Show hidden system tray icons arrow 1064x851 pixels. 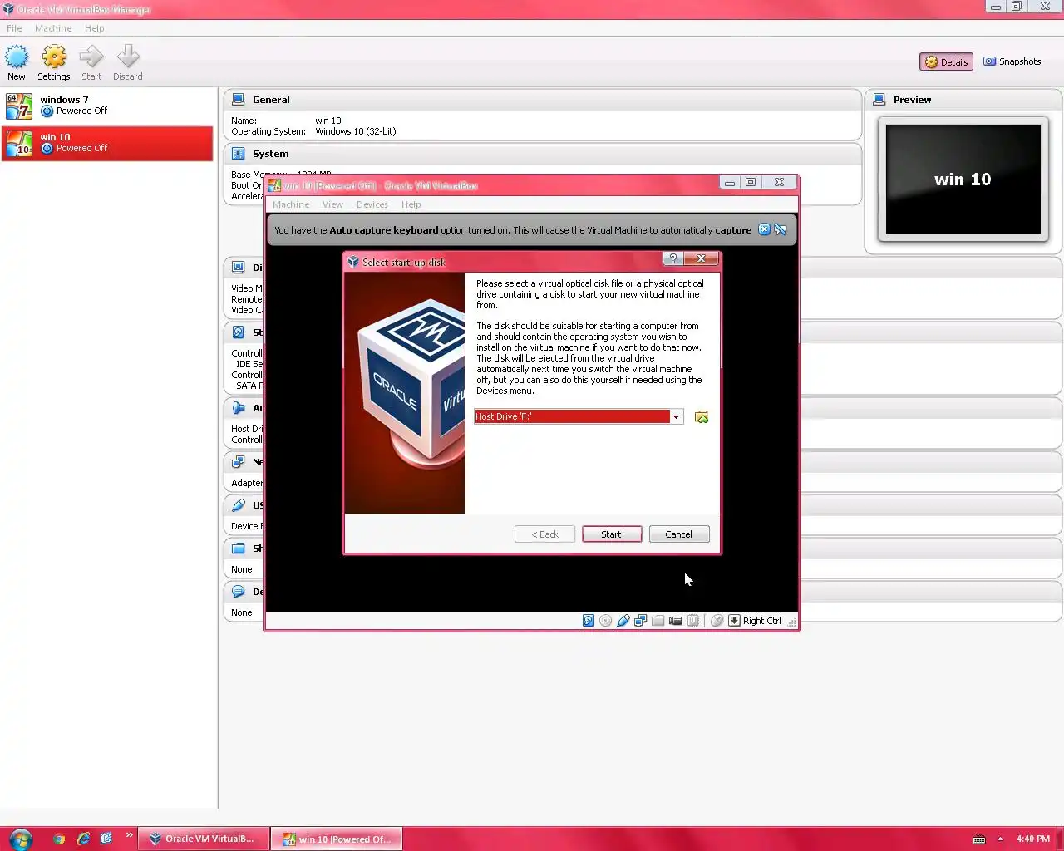(1000, 839)
